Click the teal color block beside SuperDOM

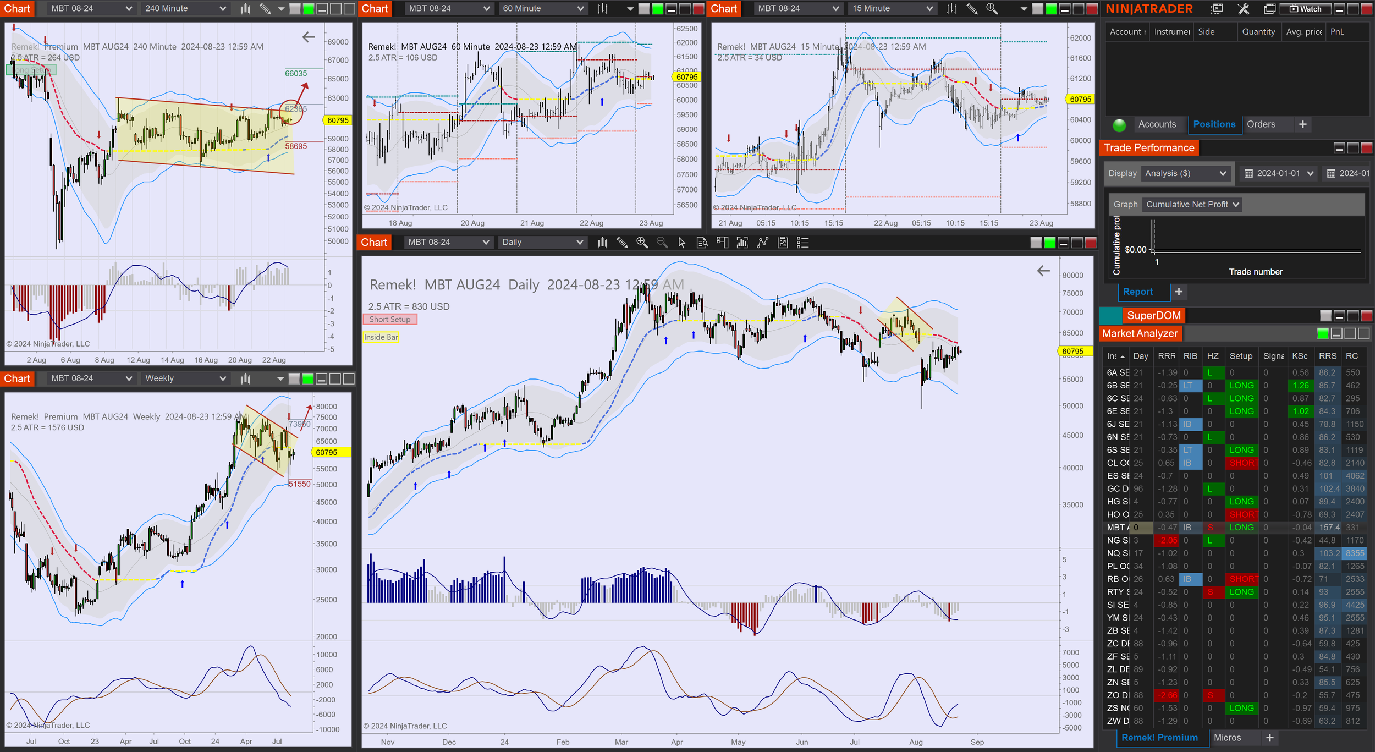tap(1110, 316)
